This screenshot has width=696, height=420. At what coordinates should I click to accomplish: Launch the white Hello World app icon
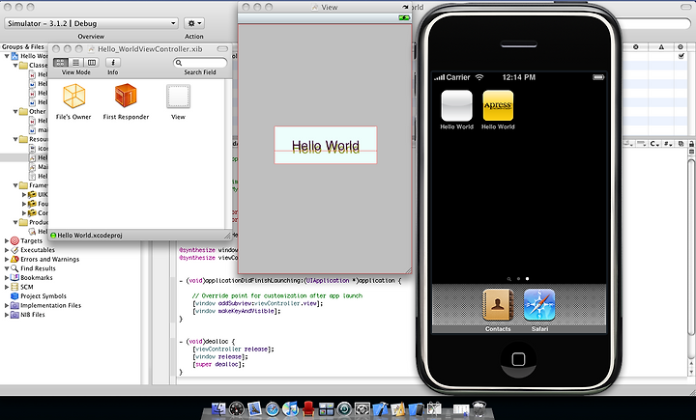click(x=456, y=105)
